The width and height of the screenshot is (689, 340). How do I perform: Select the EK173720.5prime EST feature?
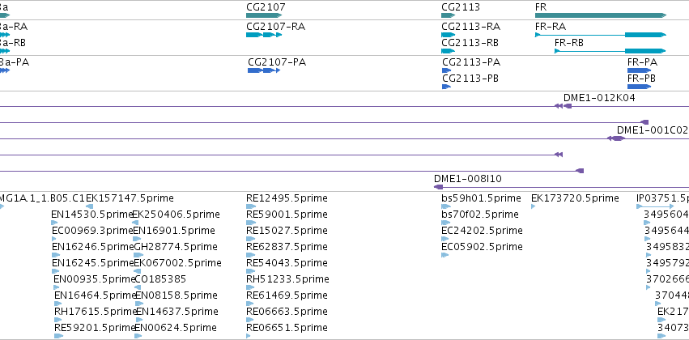(534, 206)
